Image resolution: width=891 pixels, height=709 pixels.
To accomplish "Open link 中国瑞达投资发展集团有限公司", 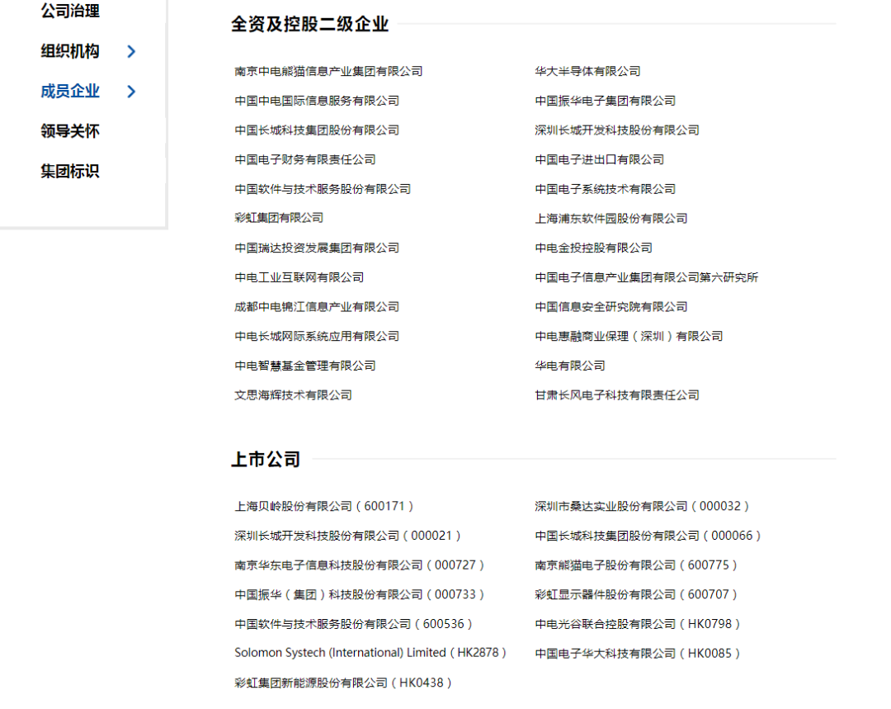I will [x=317, y=248].
